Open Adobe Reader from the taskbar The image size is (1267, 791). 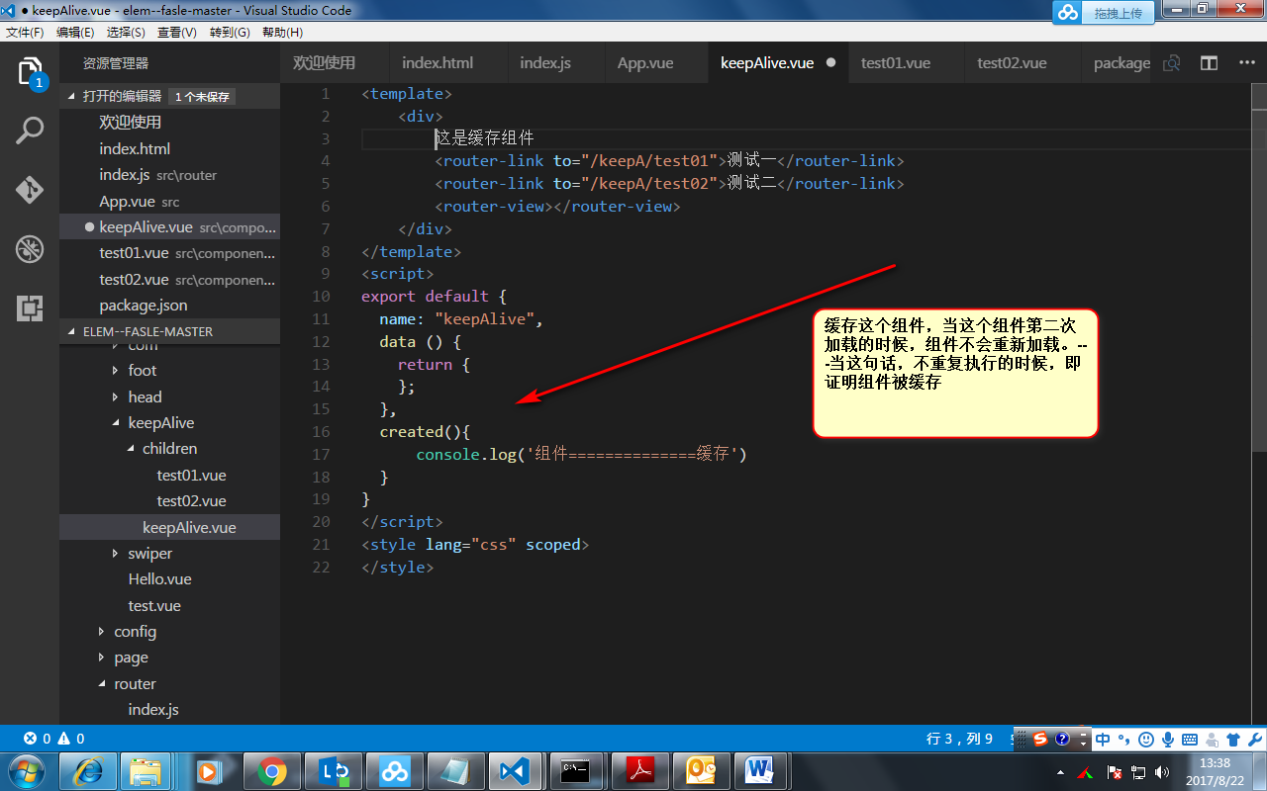coord(640,770)
